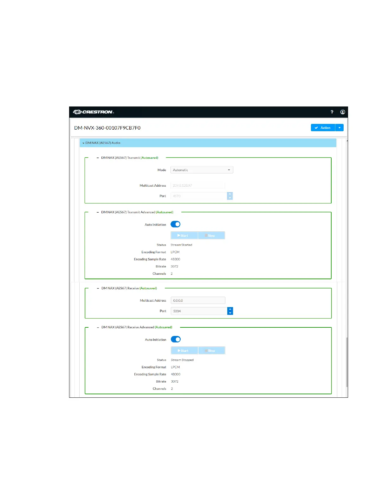
Task: Click Start in Transmit Advanced
Action: pyautogui.click(x=184, y=235)
